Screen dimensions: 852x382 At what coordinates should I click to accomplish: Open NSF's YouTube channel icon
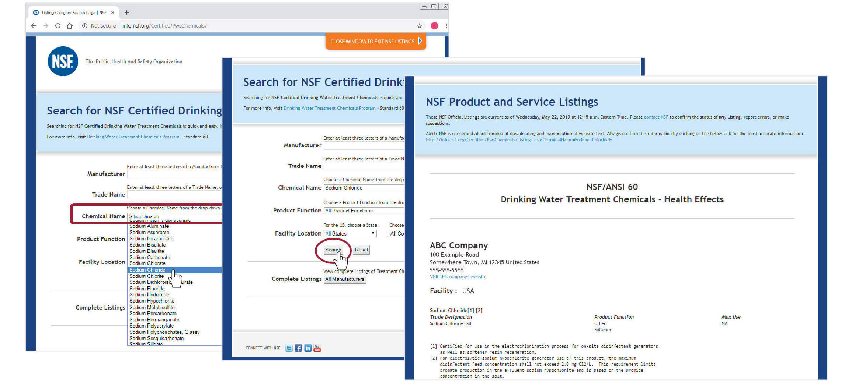coord(317,347)
